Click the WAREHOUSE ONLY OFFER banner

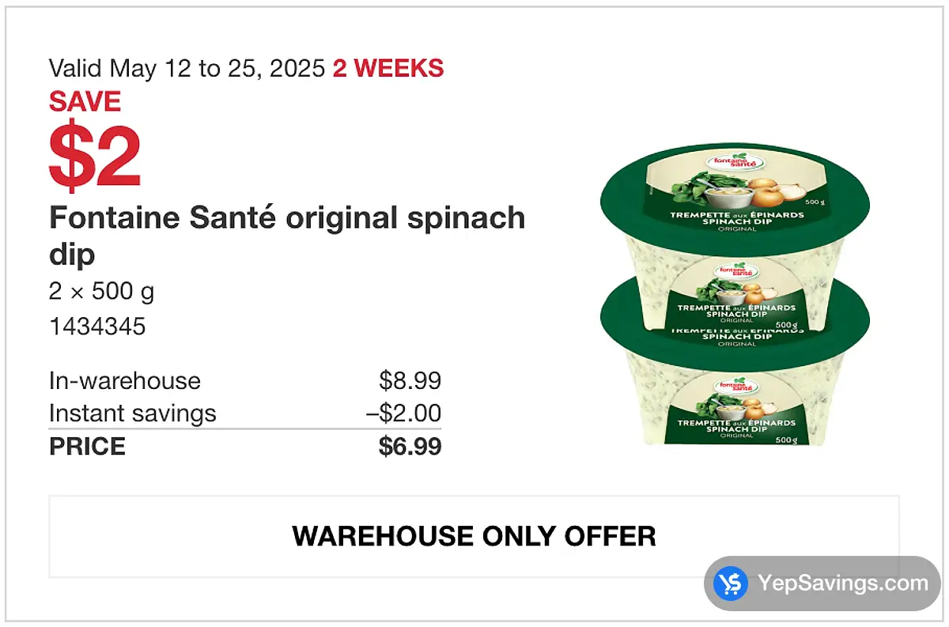click(x=474, y=536)
